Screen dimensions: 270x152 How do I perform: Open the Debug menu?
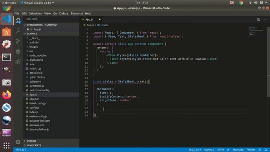[64, 14]
